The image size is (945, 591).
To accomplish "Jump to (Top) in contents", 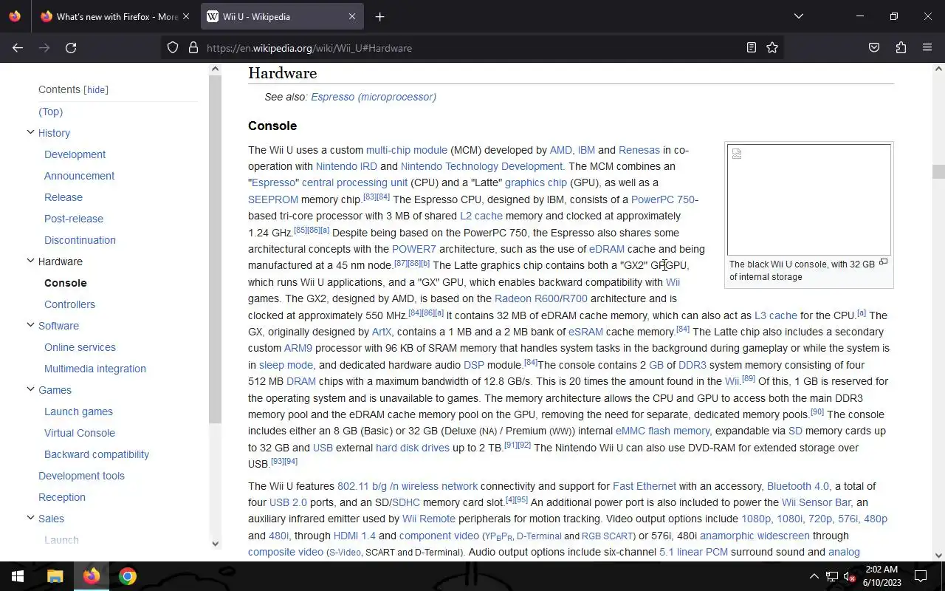I will [x=50, y=112].
